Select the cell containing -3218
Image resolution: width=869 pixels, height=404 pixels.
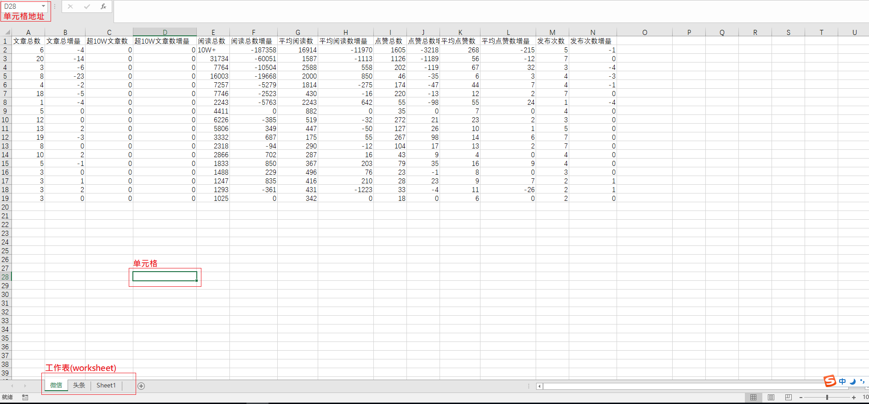(x=423, y=50)
